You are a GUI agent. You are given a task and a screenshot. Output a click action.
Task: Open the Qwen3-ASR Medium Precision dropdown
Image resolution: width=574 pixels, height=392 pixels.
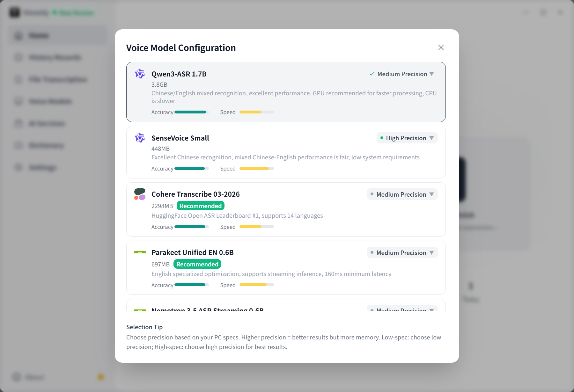402,74
